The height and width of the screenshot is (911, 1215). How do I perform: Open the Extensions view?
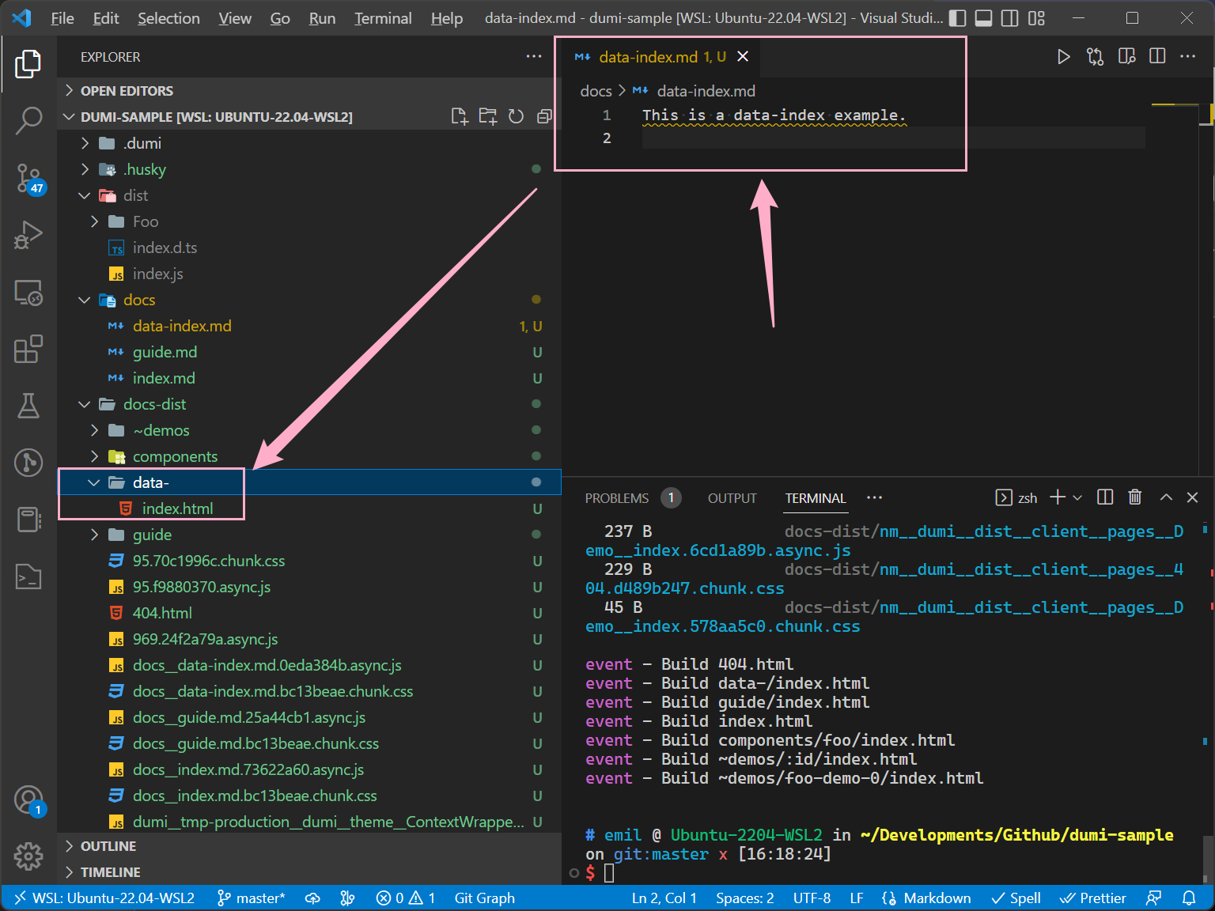[29, 350]
